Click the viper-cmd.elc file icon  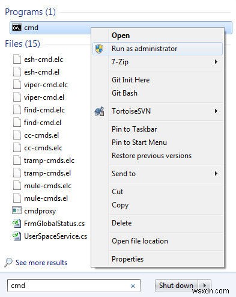(17, 85)
